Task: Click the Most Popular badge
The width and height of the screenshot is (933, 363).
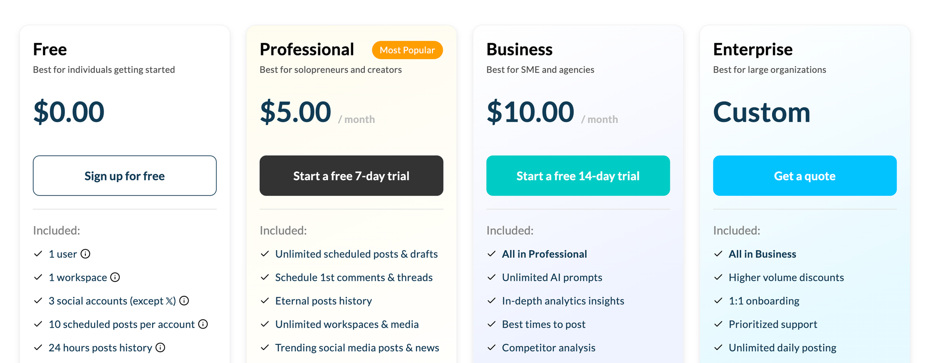Action: coord(407,50)
